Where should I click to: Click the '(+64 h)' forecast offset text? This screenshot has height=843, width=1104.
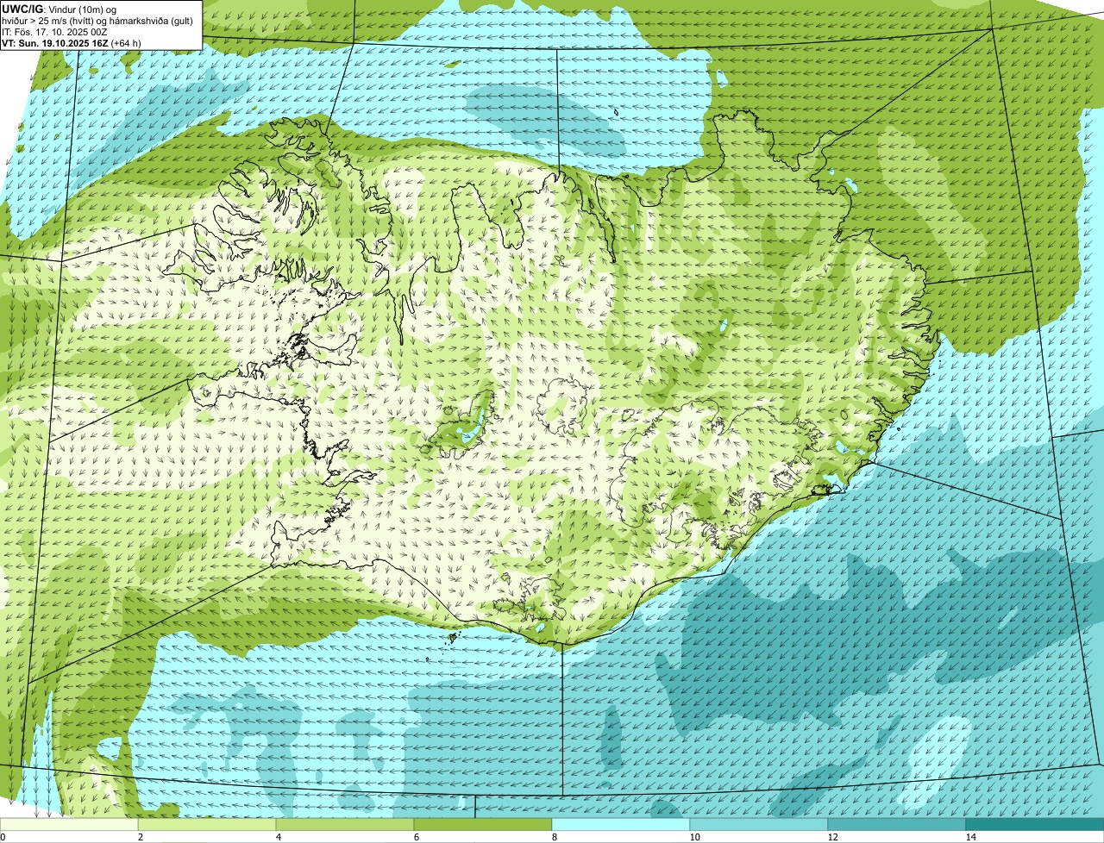(x=126, y=43)
